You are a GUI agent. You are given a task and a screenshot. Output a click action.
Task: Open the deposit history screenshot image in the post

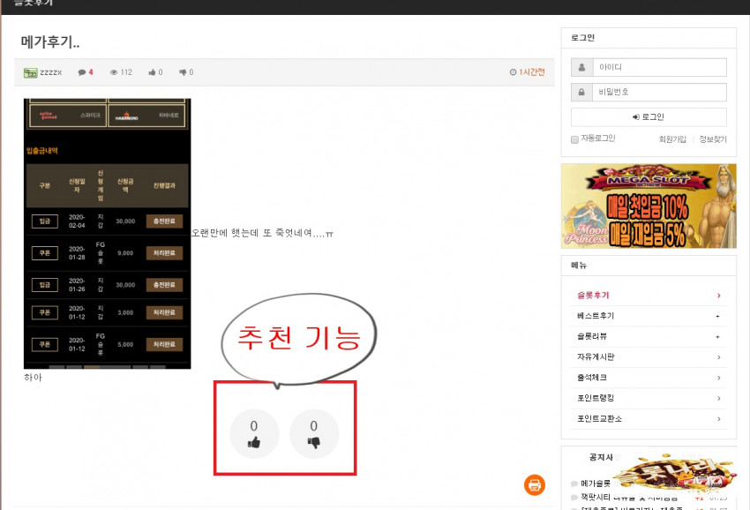point(107,234)
